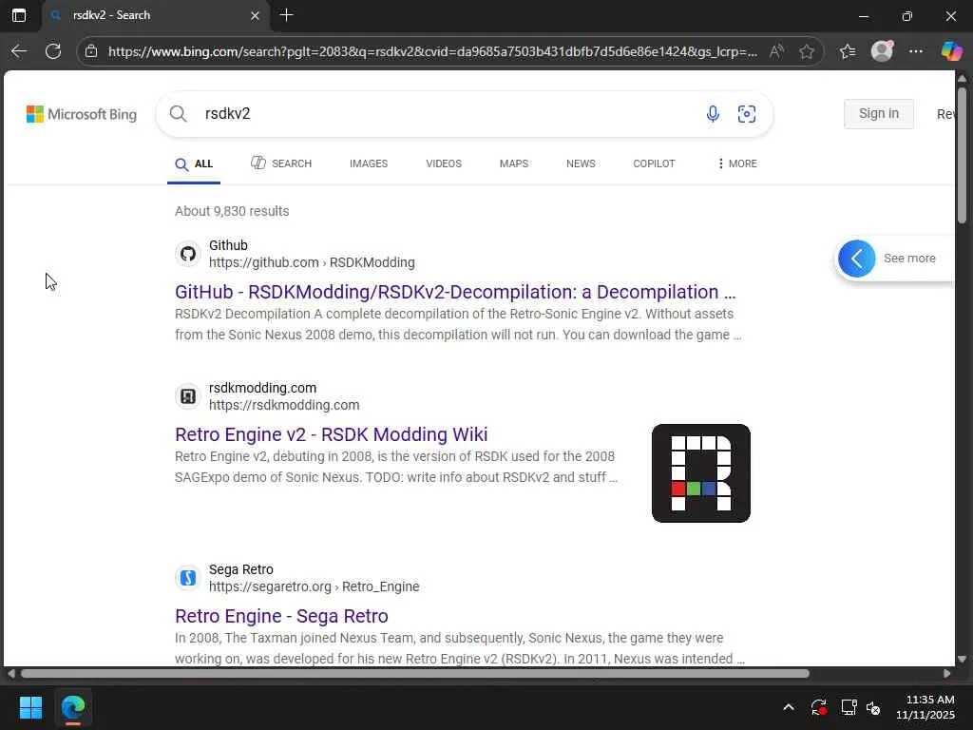This screenshot has height=730, width=973.
Task: Launch Copilot from the Edge toolbar
Action: click(x=950, y=51)
